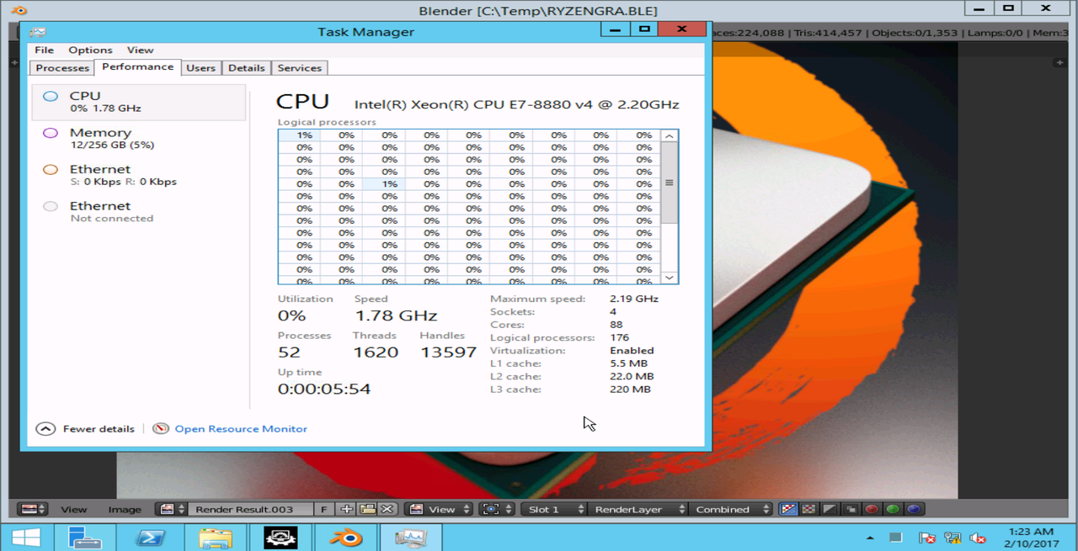This screenshot has width=1078, height=551.
Task: Open the Task Manager File menu
Action: pyautogui.click(x=44, y=50)
